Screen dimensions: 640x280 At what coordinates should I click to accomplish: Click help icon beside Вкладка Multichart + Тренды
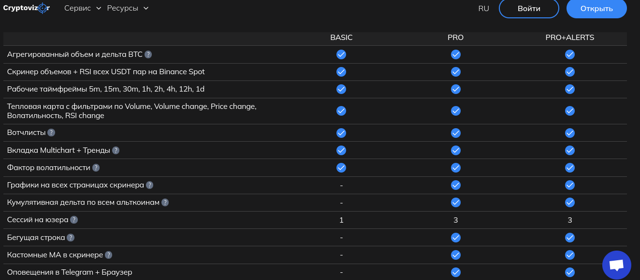click(x=116, y=150)
